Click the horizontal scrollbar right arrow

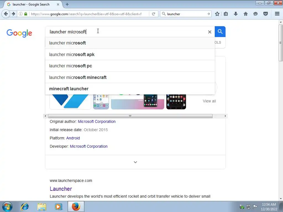tap(225, 116)
